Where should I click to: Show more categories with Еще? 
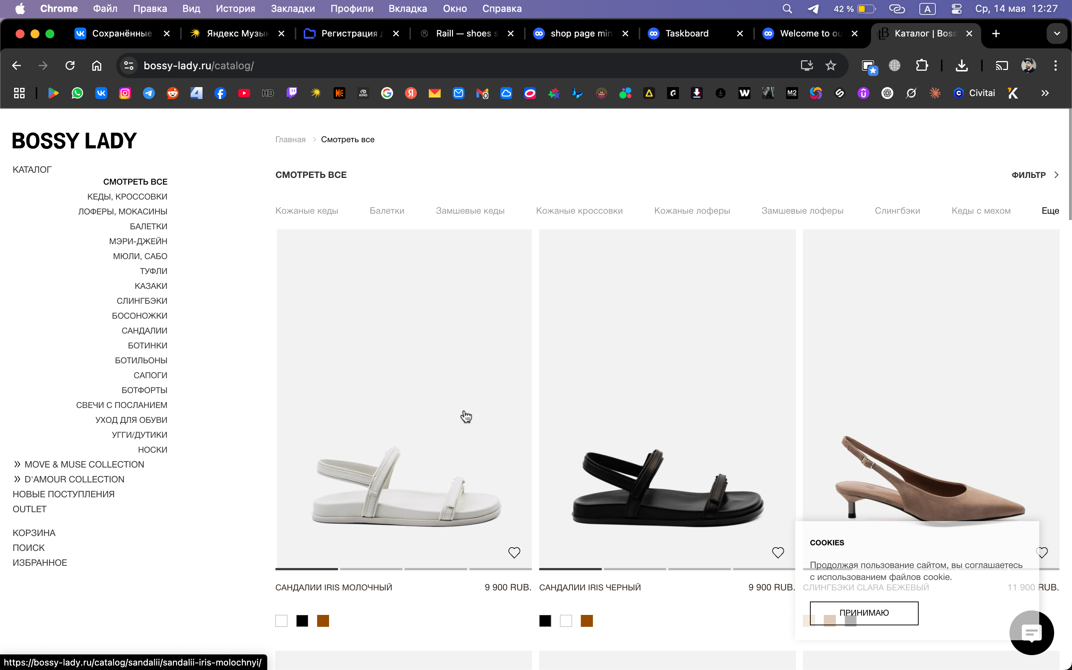pyautogui.click(x=1050, y=211)
